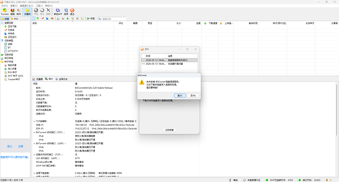Select the 浏览器扩展问题 notification row
Screen dimensions: 339x182
(x=169, y=64)
